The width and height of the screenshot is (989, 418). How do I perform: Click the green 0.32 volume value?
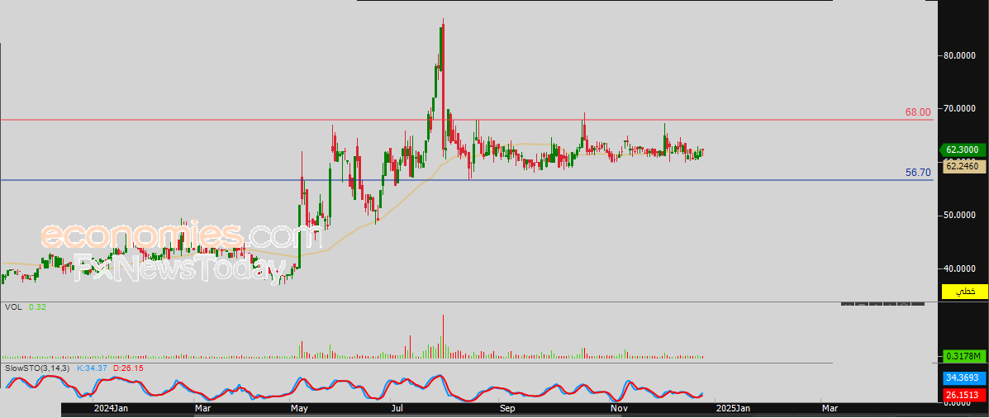coord(37,307)
